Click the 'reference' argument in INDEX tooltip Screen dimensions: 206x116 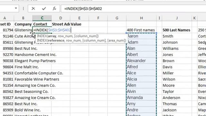(x=56, y=41)
